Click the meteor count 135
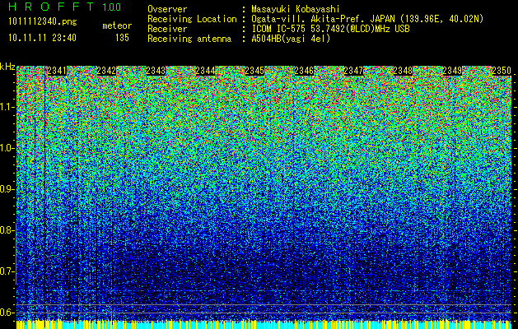518x329 pixels. [122, 38]
